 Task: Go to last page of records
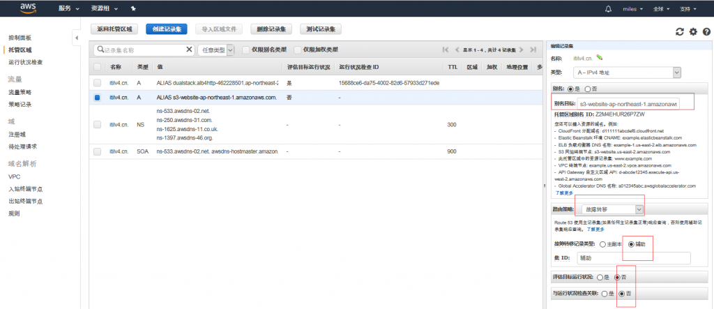point(532,50)
